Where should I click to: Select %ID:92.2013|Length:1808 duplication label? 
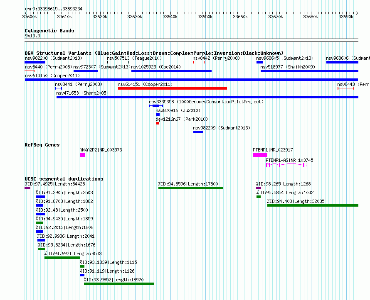[x=65, y=227]
